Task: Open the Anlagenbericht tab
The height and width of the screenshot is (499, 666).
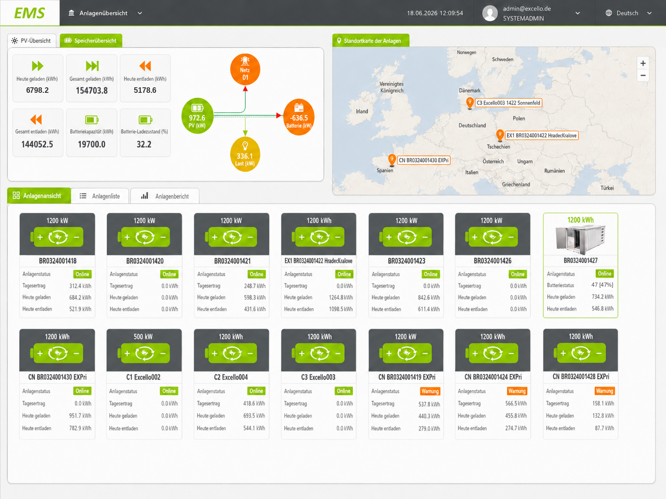Action: click(x=165, y=196)
